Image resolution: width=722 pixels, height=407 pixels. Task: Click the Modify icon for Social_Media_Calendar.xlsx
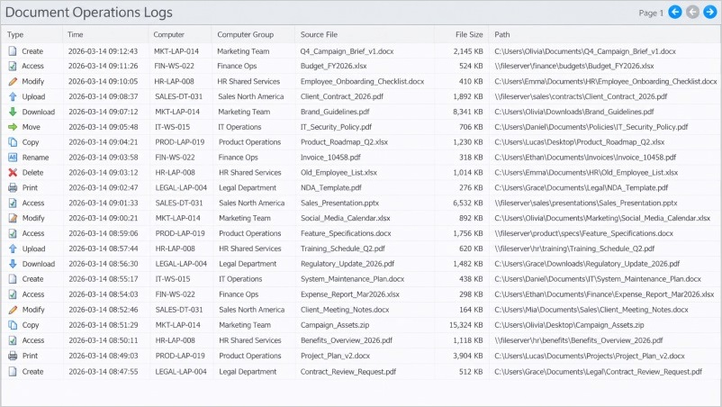pyautogui.click(x=13, y=218)
